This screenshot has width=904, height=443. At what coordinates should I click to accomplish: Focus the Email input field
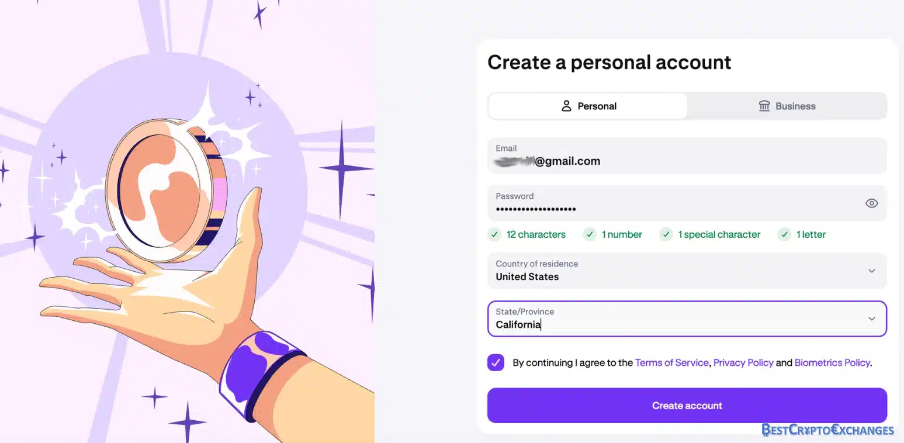pyautogui.click(x=687, y=155)
